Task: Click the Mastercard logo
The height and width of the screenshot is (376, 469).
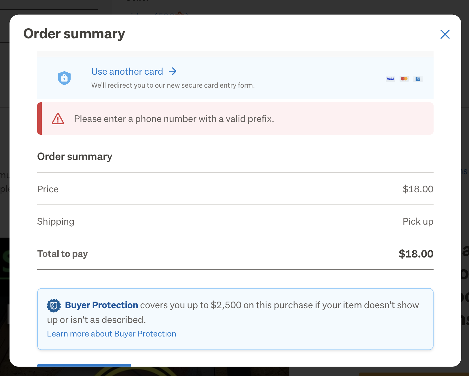Action: coord(404,79)
